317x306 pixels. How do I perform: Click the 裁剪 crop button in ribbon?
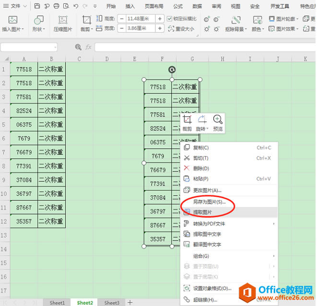[86, 24]
